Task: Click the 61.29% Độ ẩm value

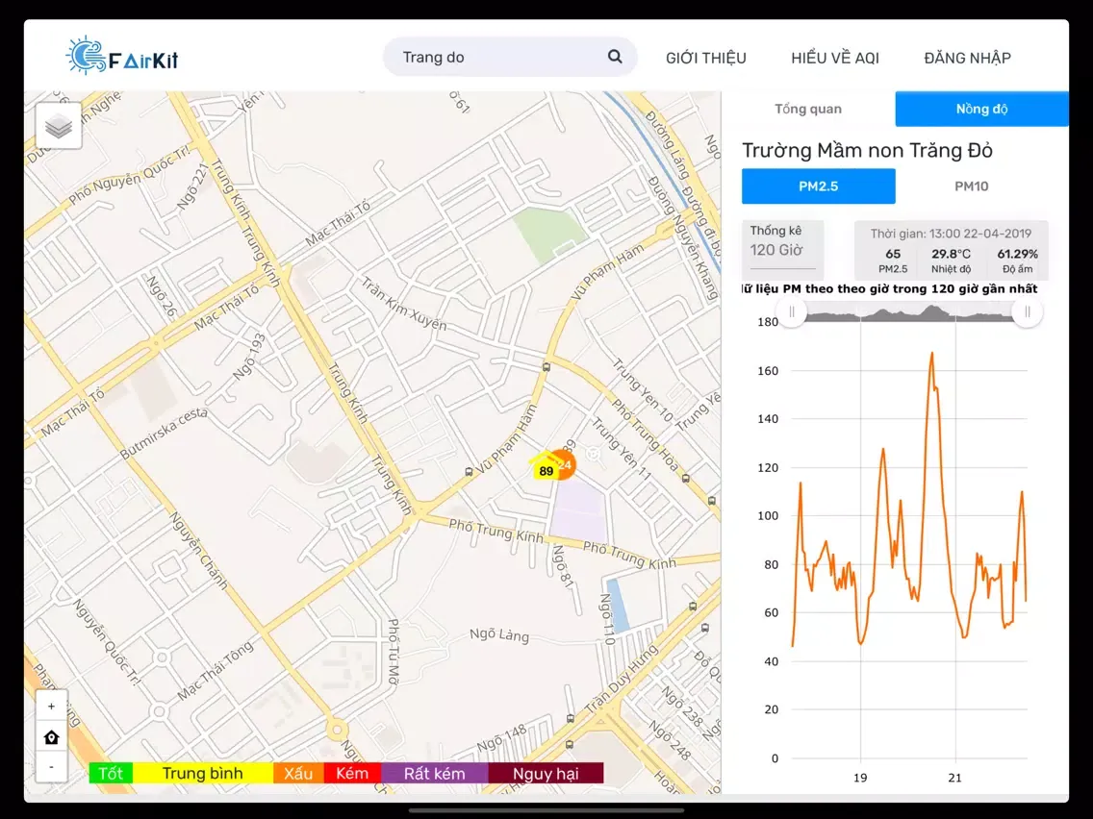Action: tap(1017, 261)
